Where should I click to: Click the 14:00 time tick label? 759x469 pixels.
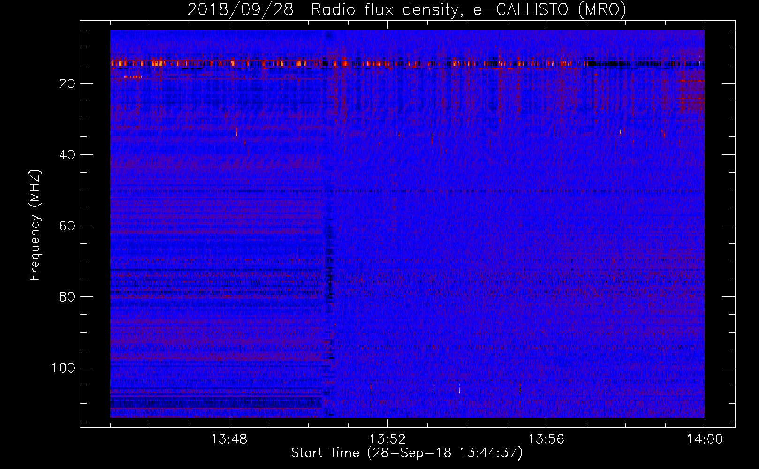pyautogui.click(x=705, y=439)
